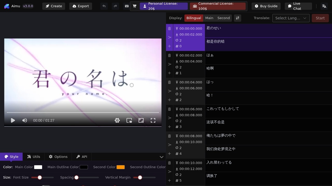Open the API tab
The height and width of the screenshot is (186, 332).
click(81, 157)
